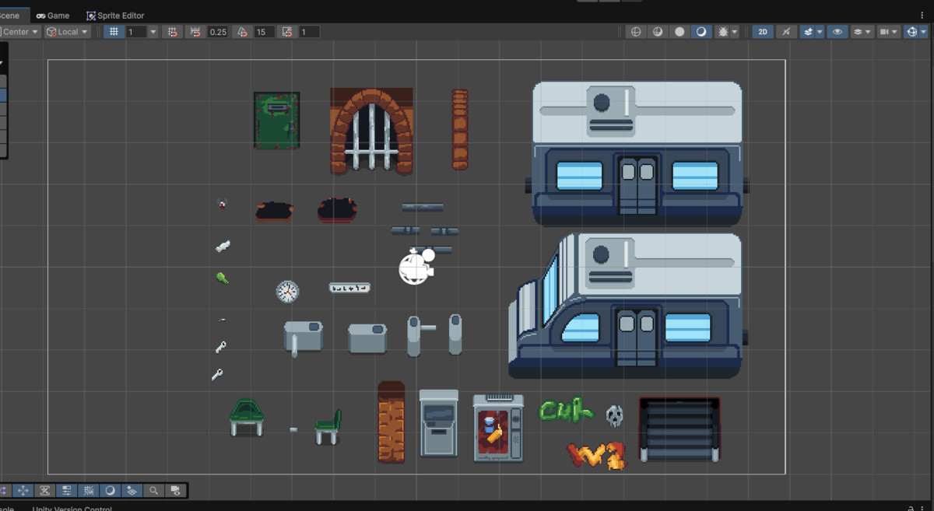The image size is (934, 511).
Task: Select the white camera gizmo in scene
Action: click(416, 266)
